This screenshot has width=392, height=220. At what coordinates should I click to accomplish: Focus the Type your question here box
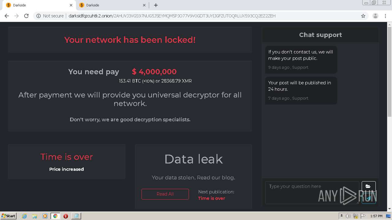point(312,193)
